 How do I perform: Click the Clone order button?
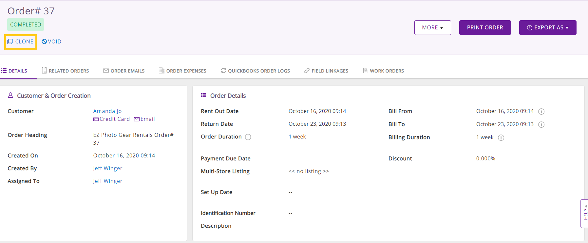[20, 42]
